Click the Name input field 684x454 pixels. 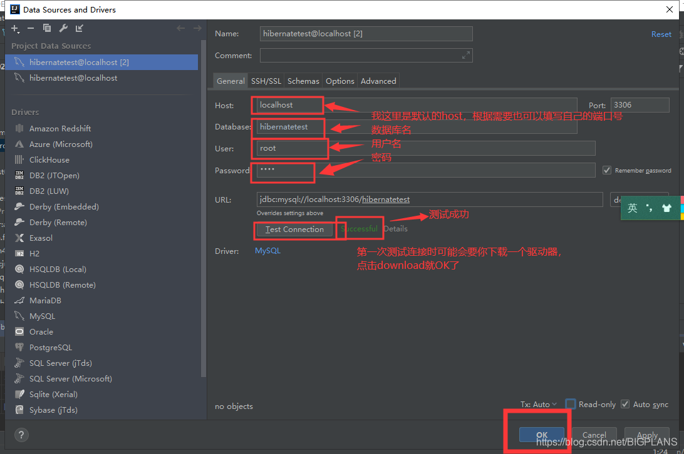pyautogui.click(x=366, y=34)
